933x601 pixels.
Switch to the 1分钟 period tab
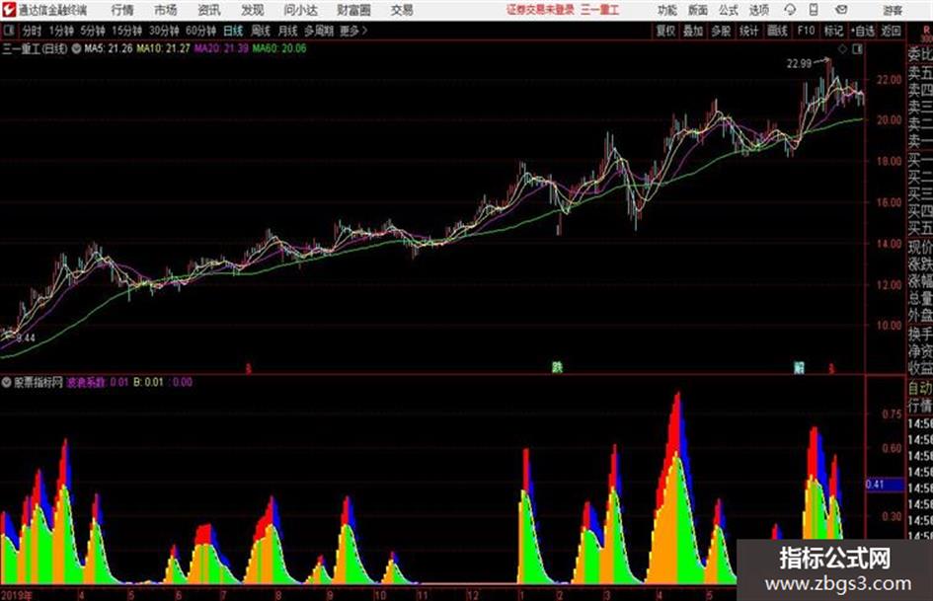click(60, 31)
